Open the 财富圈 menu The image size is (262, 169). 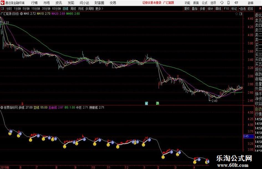[100, 3]
